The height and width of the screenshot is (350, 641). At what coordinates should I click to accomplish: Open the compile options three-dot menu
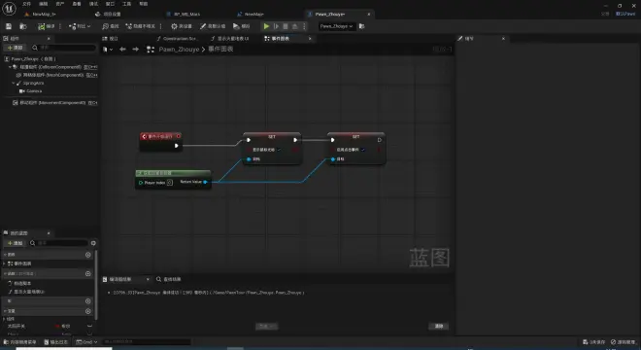(x=60, y=26)
